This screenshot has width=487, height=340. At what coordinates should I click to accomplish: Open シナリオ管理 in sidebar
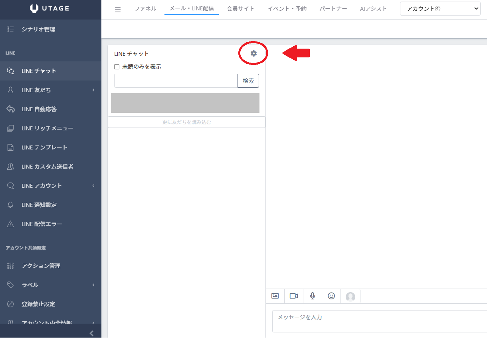[38, 29]
